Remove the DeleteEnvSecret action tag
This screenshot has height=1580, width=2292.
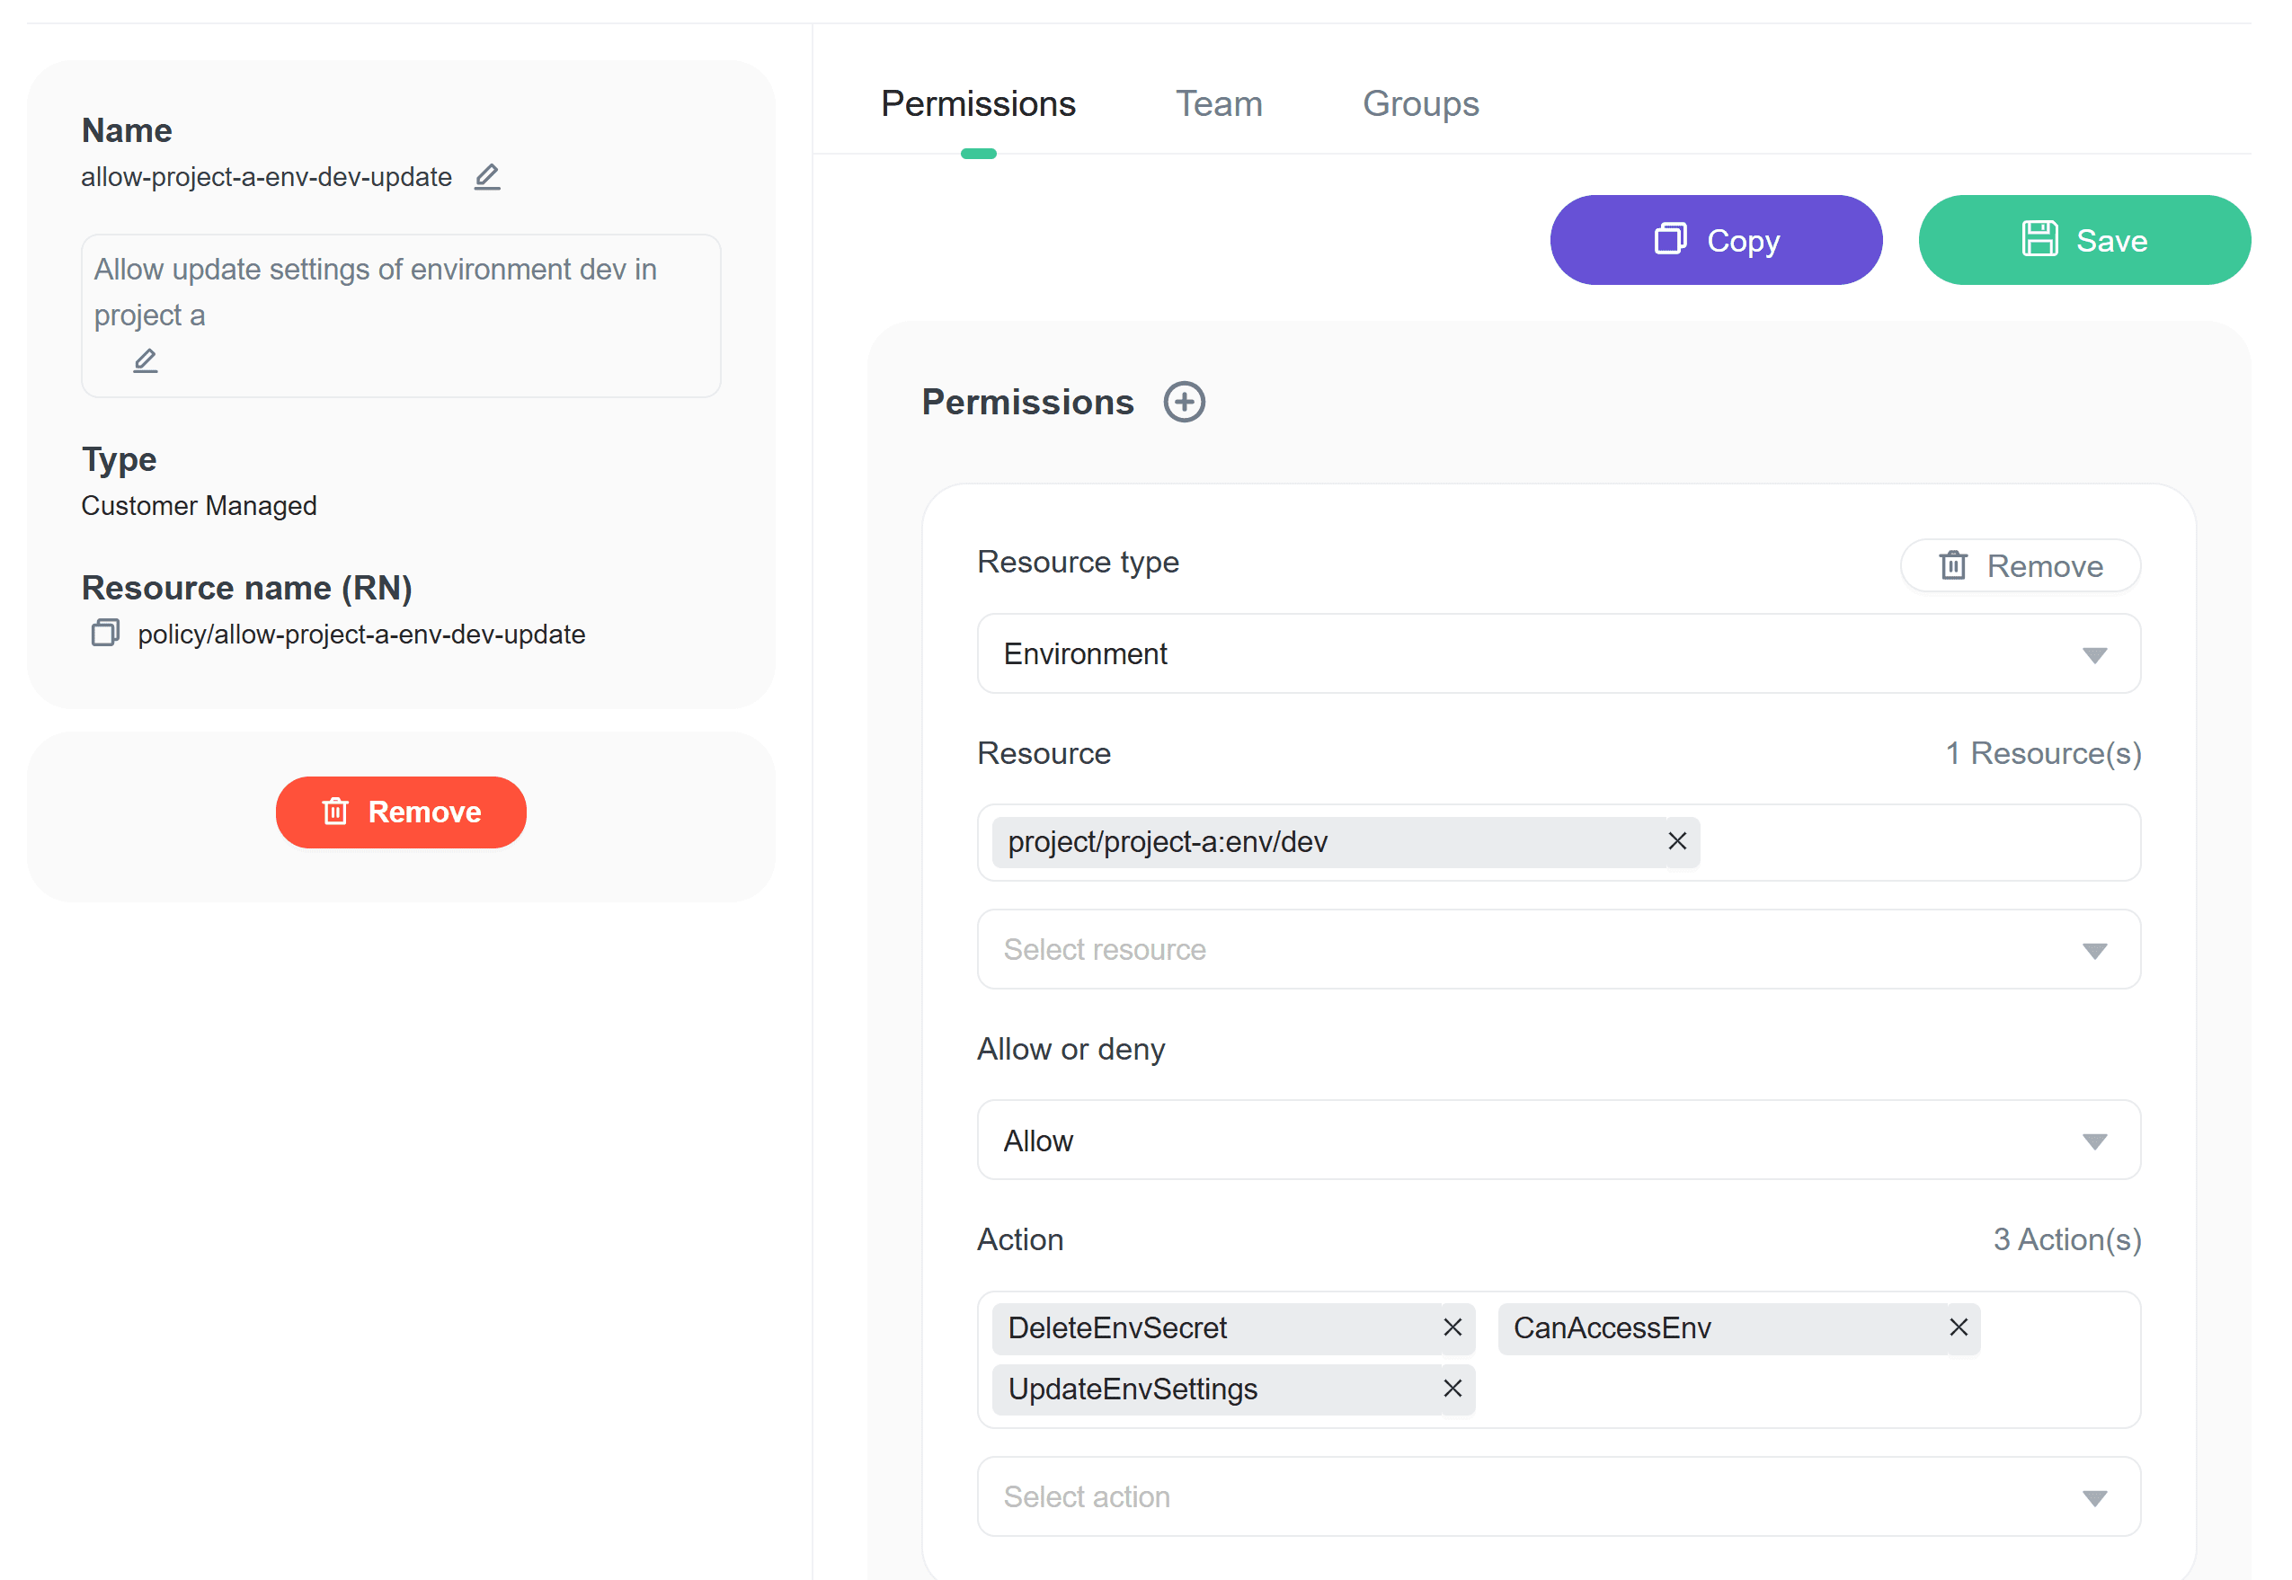pos(1452,1327)
